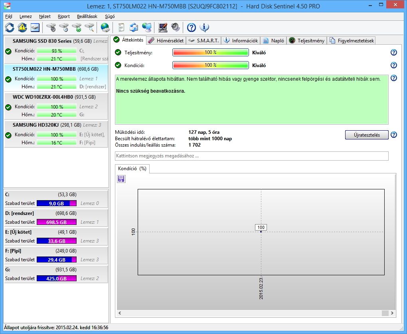Click the green check icon on WDC WD10EZRX
Screen dimensions: 407x334
pos(8,107)
